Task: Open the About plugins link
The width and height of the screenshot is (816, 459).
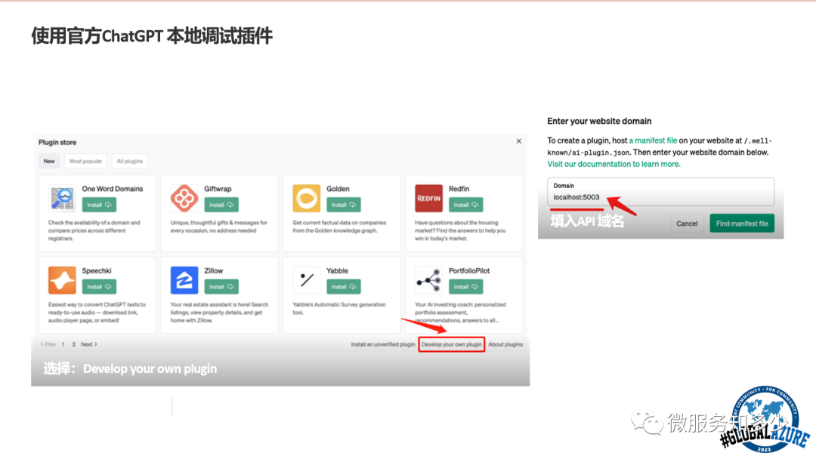Action: [505, 344]
